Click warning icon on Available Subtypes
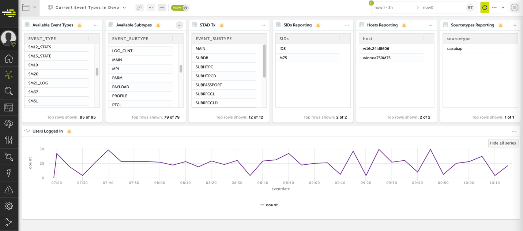This screenshot has width=523, height=231. pos(158,25)
